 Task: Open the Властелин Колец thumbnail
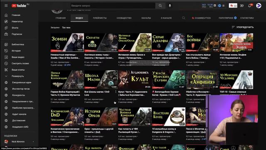point(169,117)
